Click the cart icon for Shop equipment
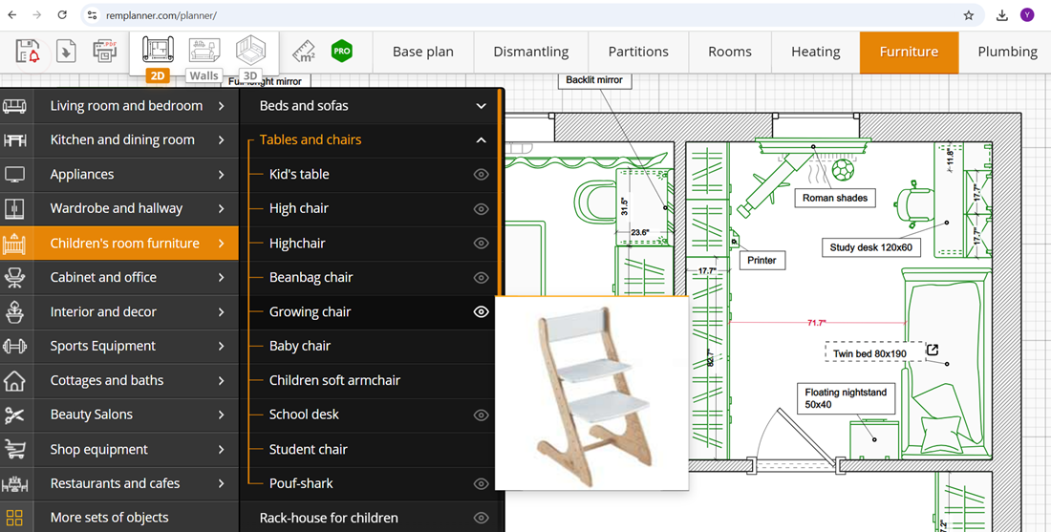This screenshot has height=532, width=1051. [x=14, y=449]
